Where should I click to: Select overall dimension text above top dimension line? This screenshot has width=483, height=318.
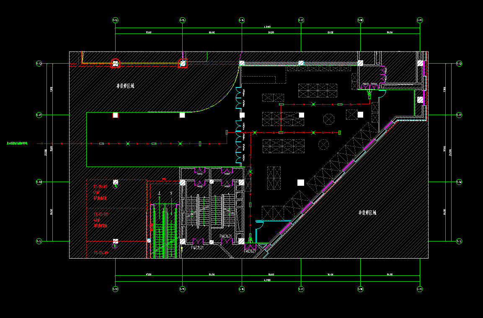coord(267,27)
